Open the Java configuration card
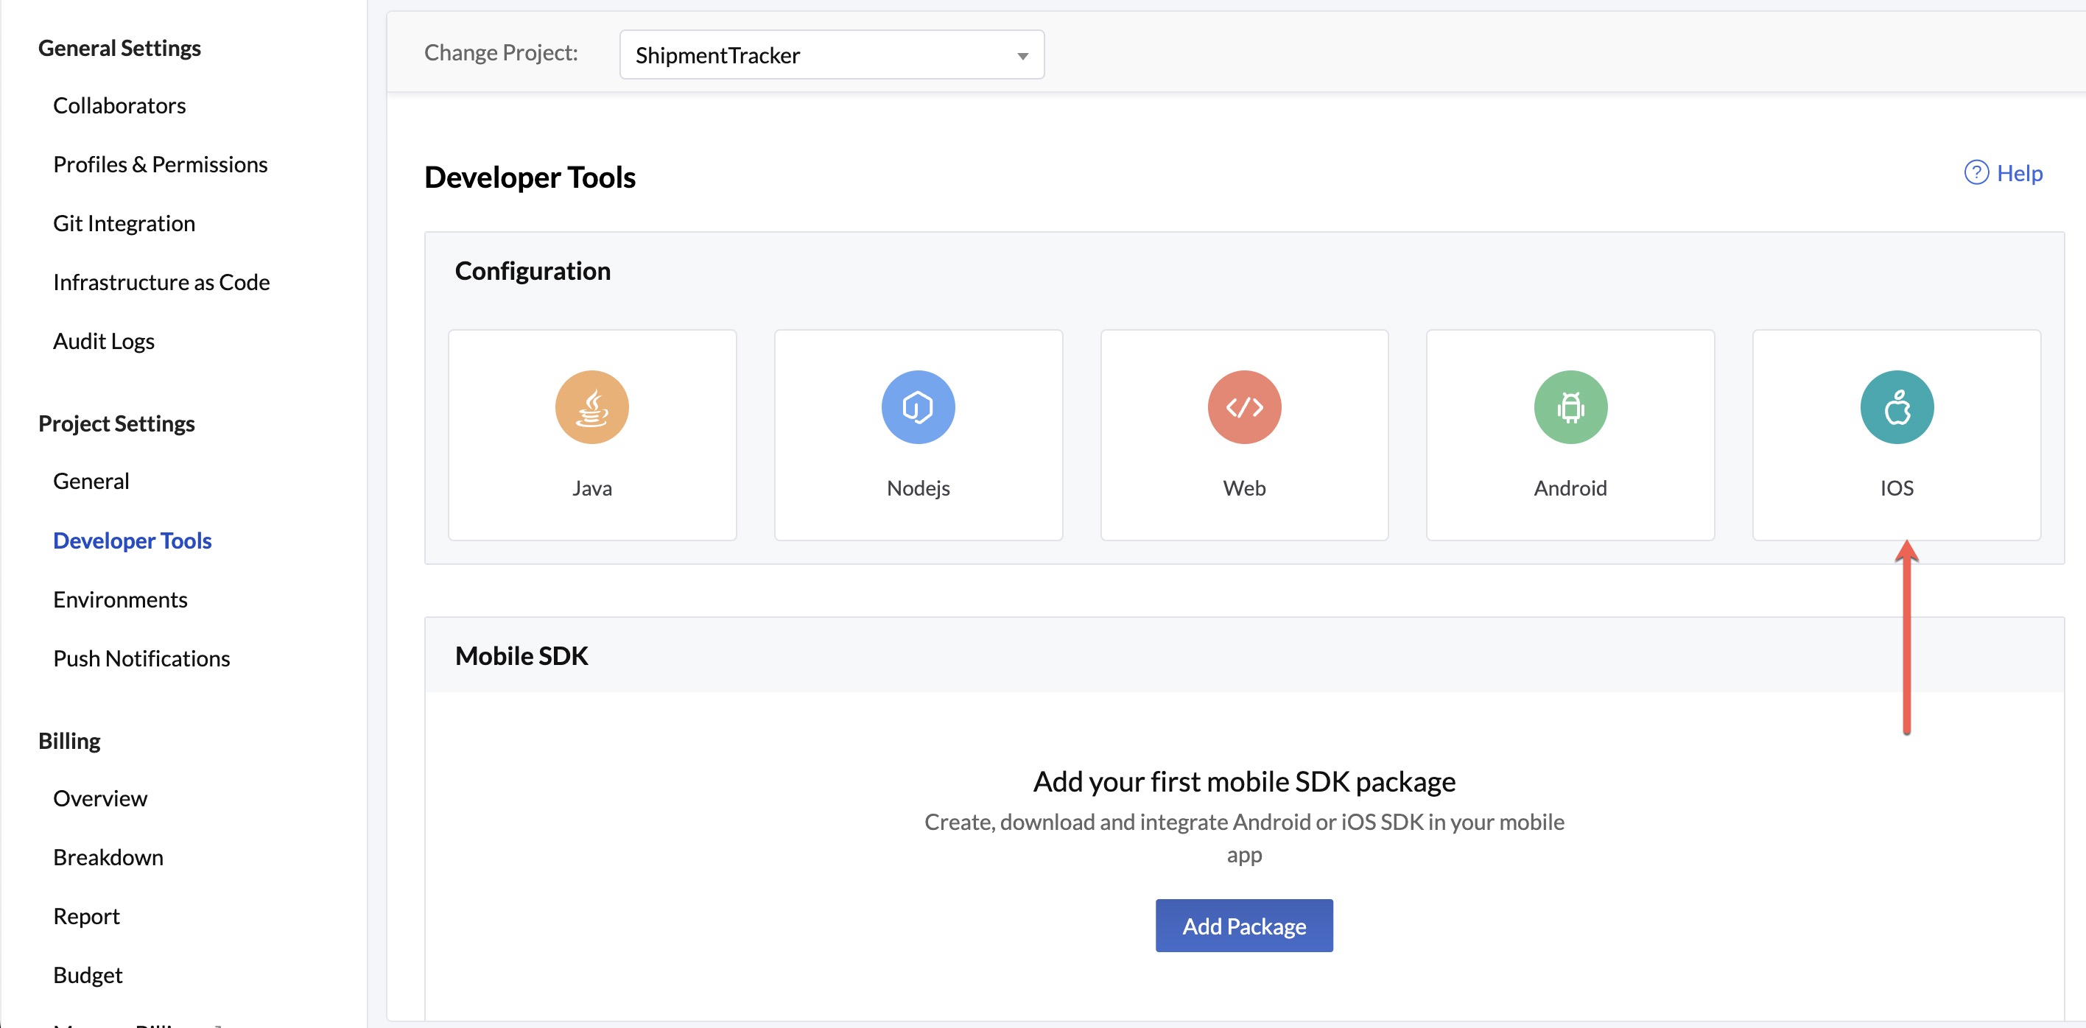This screenshot has width=2086, height=1028. 592,434
